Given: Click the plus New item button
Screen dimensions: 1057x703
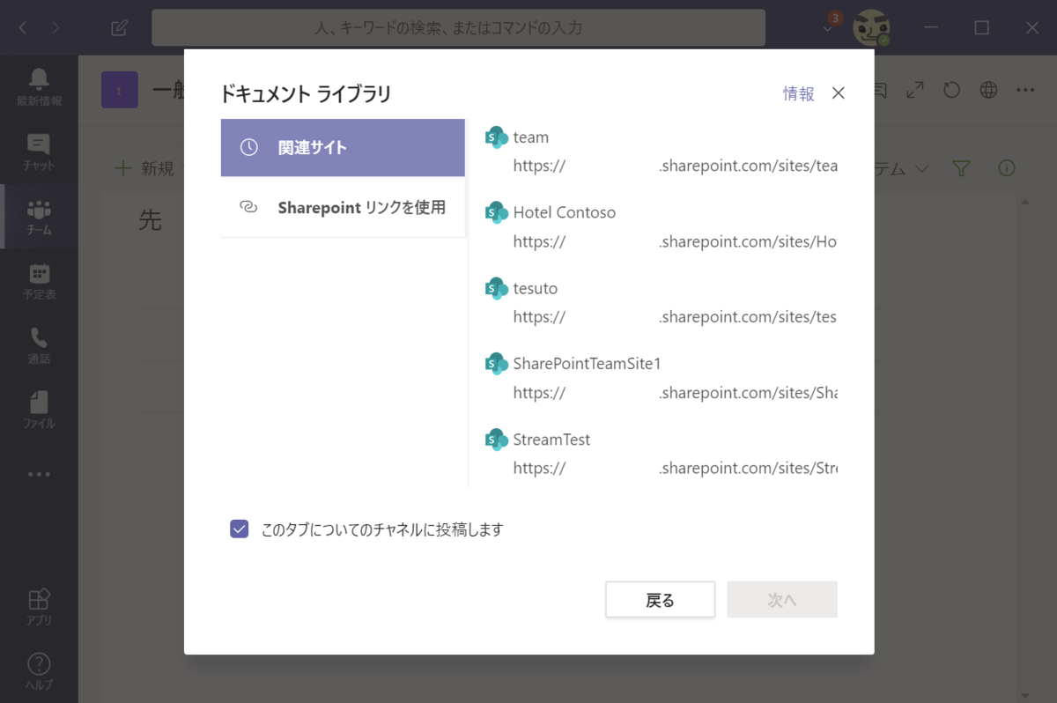Looking at the screenshot, I should 144,168.
